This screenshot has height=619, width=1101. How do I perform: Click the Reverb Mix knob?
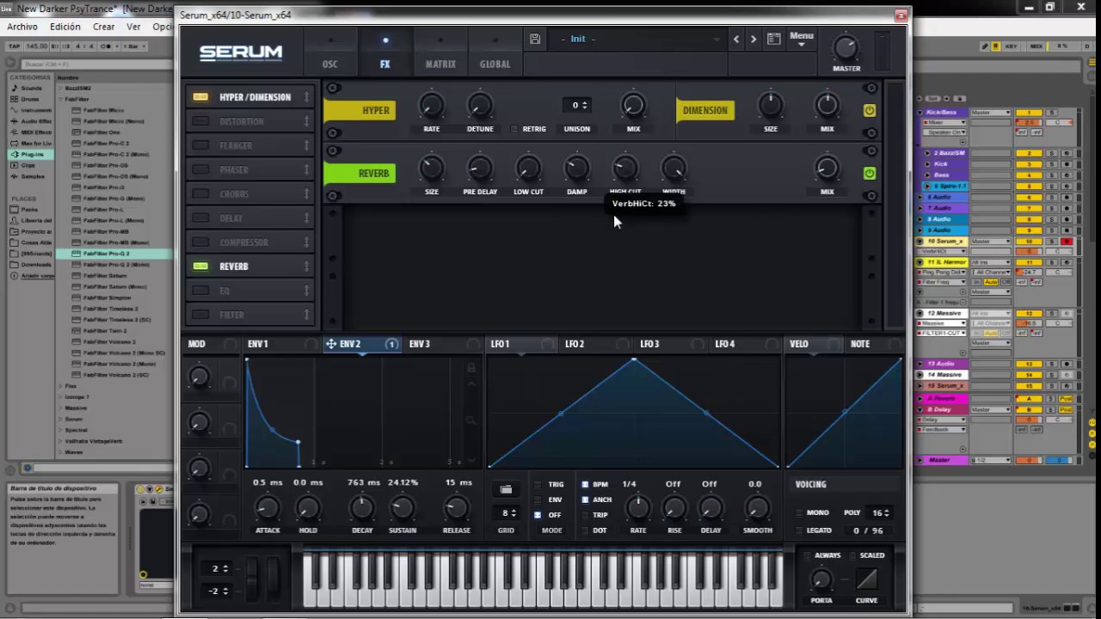(827, 169)
